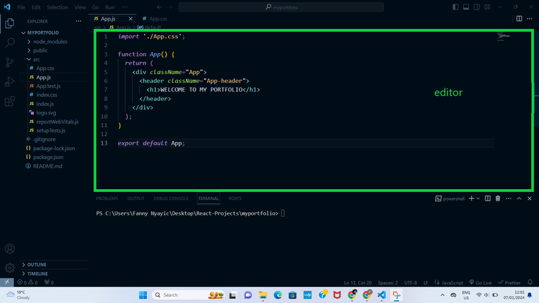The height and width of the screenshot is (303, 539).
Task: Open the Edit menu
Action: (36, 7)
